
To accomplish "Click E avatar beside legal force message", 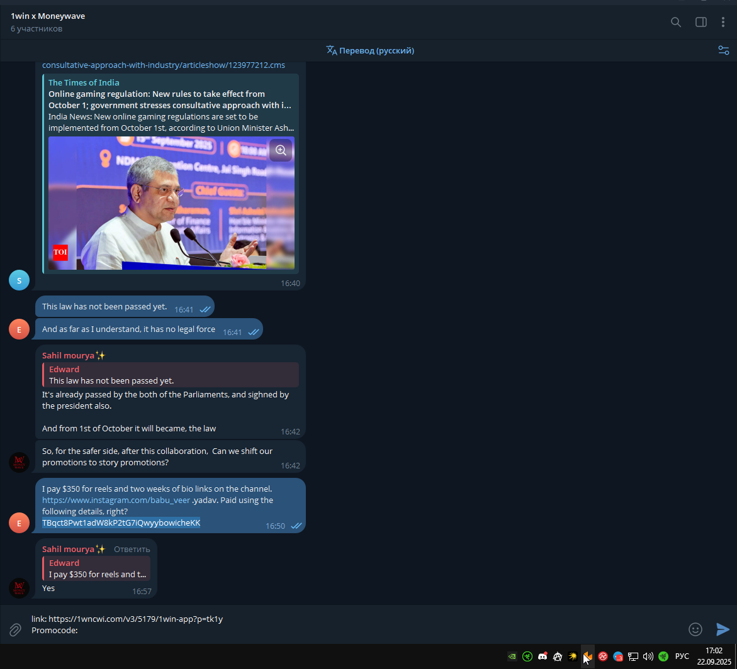I will [x=20, y=329].
